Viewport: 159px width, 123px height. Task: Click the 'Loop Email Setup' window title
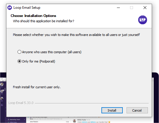pos(27,8)
